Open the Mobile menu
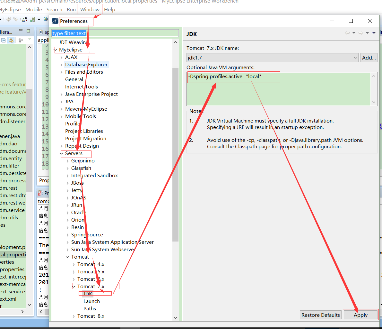 [x=34, y=10]
